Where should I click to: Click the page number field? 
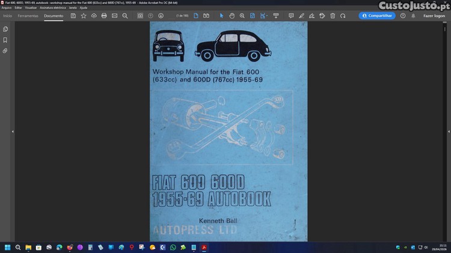click(182, 16)
